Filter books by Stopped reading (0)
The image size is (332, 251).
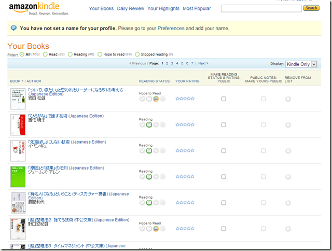coord(137,54)
